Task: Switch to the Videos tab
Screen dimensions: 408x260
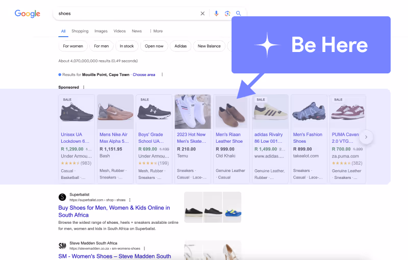Action: click(x=119, y=31)
